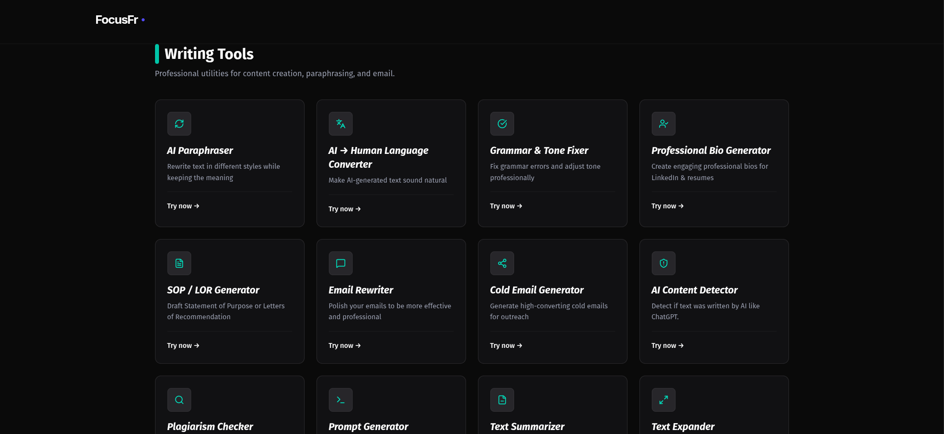Click the Grammar & Tone Fixer checkmark icon

pyautogui.click(x=502, y=124)
